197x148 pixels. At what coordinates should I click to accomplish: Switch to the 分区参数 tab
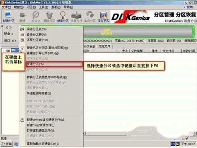89,47
